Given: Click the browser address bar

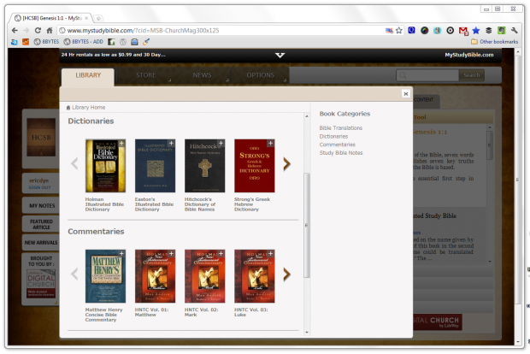Looking at the screenshot, I should pos(223,31).
